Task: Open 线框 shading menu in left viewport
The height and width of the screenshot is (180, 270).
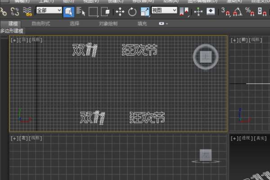Action: (35, 138)
